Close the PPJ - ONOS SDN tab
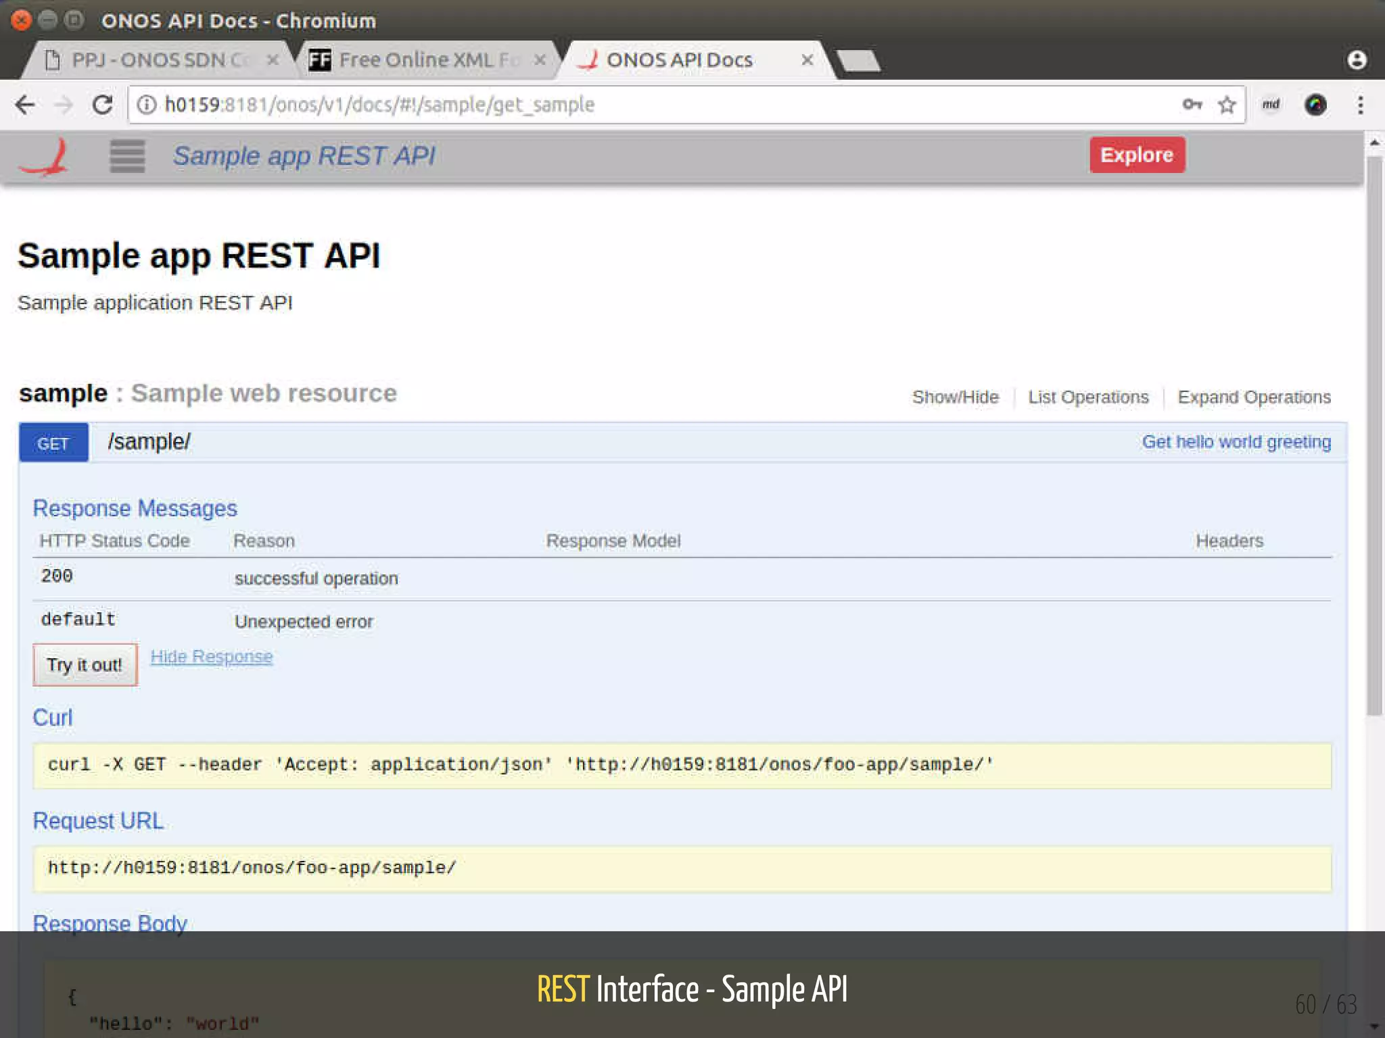1385x1038 pixels. coord(273,60)
